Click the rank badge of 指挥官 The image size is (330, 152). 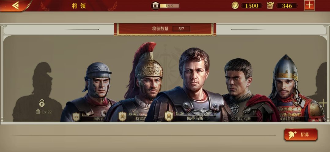pyautogui.click(x=76, y=117)
